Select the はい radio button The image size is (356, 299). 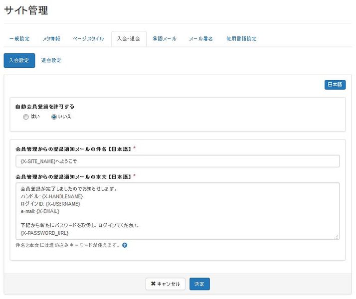[26, 117]
